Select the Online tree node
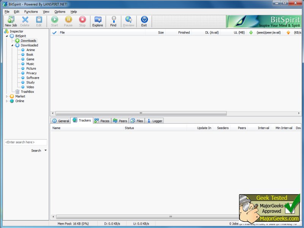The image size is (304, 228). click(x=20, y=101)
